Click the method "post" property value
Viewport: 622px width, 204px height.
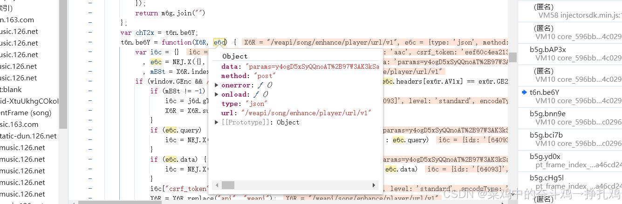pyautogui.click(x=265, y=76)
